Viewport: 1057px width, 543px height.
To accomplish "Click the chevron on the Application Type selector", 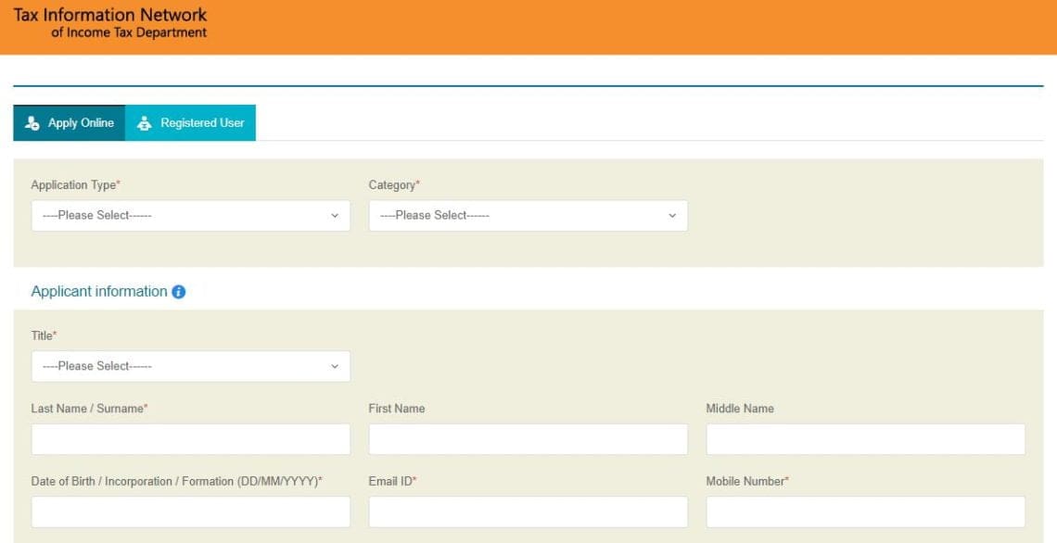I will click(x=335, y=215).
